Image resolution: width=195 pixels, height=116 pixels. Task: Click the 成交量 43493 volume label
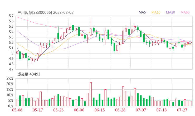(29, 74)
